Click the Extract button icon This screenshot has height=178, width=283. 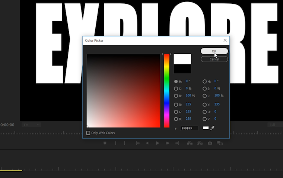pos(200,143)
